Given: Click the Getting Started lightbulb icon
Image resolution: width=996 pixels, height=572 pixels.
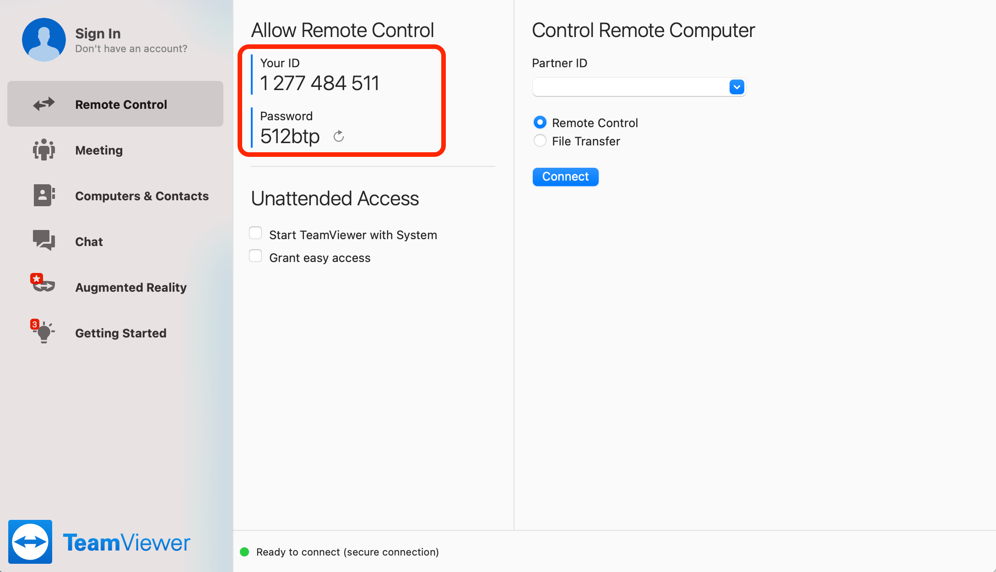Looking at the screenshot, I should pyautogui.click(x=44, y=332).
